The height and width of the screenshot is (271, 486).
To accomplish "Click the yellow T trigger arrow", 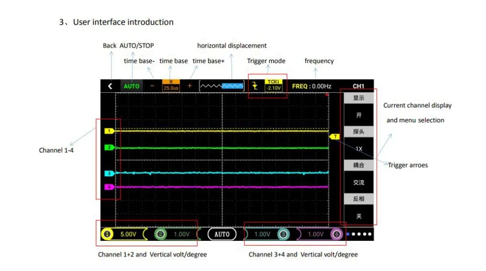I will (334, 136).
